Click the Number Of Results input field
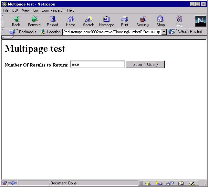The image size is (208, 187). [97, 64]
